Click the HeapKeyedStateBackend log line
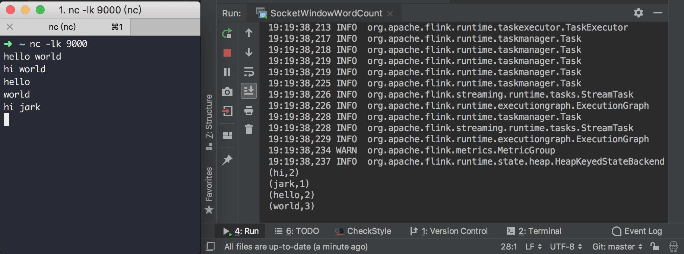The width and height of the screenshot is (684, 254). pos(466,162)
